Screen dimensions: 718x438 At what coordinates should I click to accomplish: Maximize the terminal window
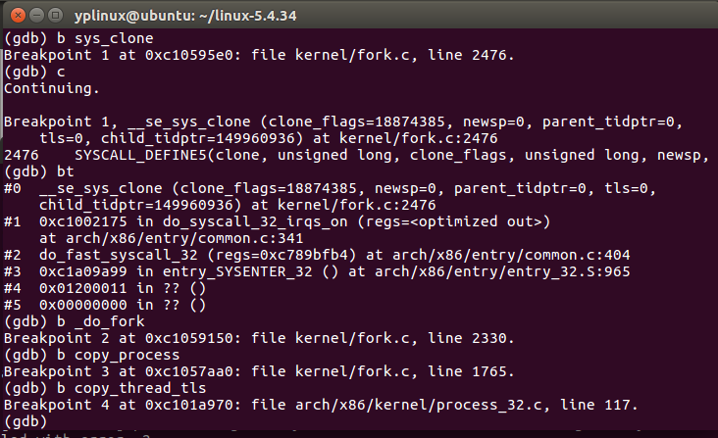(54, 15)
